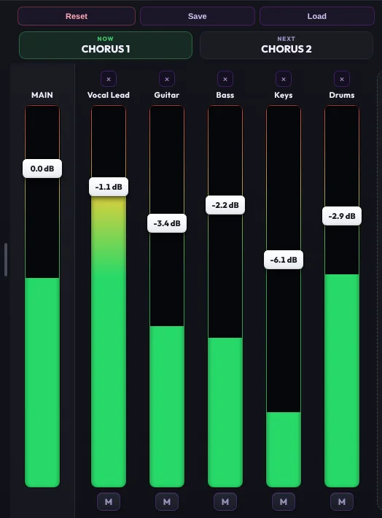Click the MAIN fader handle at 0.0 dB
This screenshot has height=518, width=382.
tap(42, 169)
